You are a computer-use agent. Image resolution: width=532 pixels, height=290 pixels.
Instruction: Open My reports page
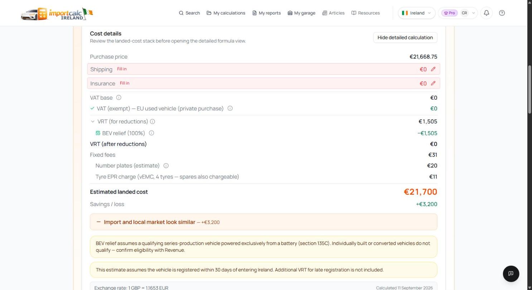click(x=266, y=13)
